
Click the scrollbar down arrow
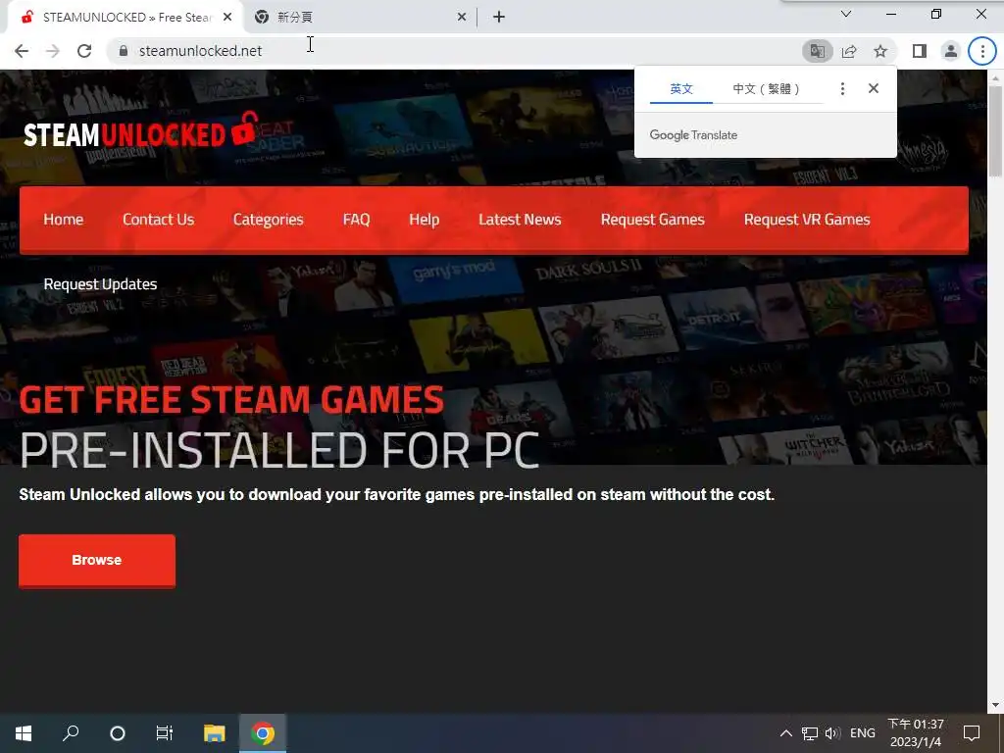pos(995,705)
